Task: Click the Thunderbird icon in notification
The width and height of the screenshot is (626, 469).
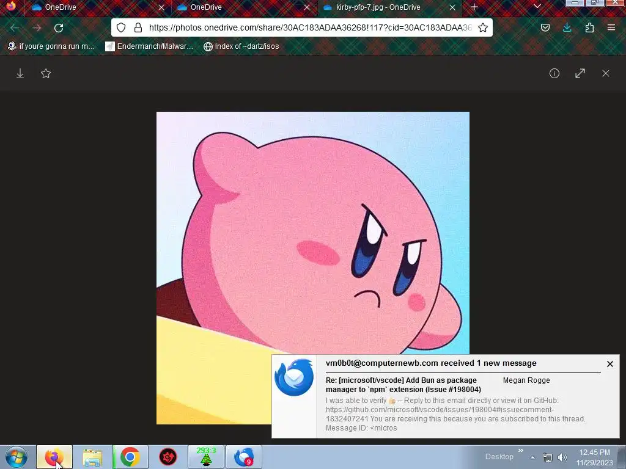Action: click(x=294, y=377)
